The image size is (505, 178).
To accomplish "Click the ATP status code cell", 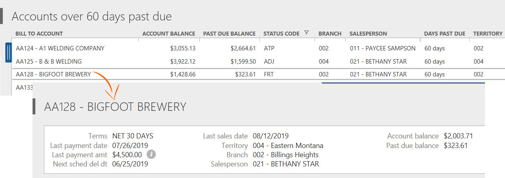I will click(x=269, y=48).
